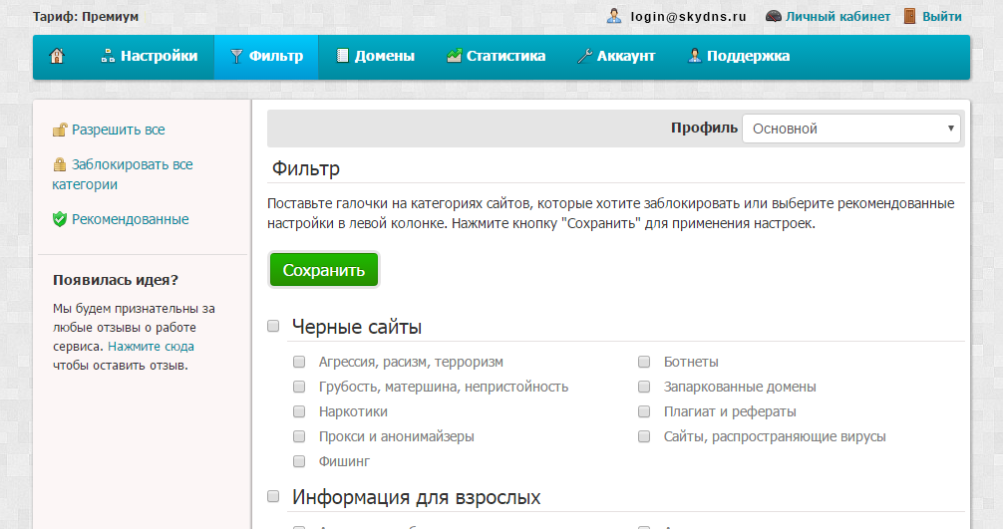Image resolution: width=1003 pixels, height=529 pixels.
Task: Enable blocking for Наркотики
Action: tap(299, 411)
